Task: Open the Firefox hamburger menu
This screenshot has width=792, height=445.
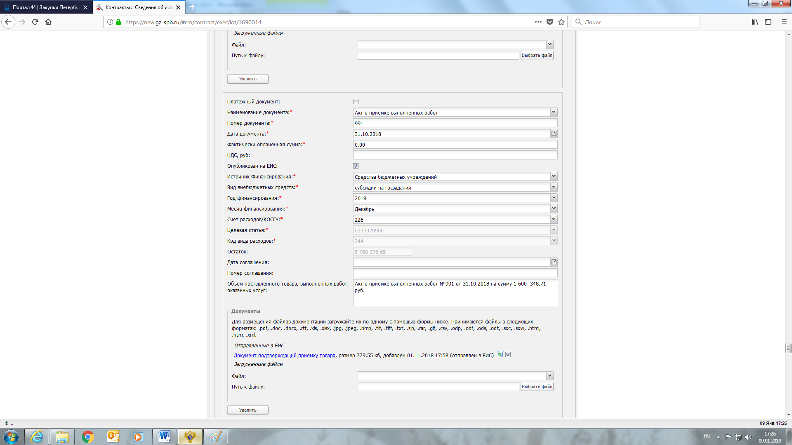Action: point(784,22)
